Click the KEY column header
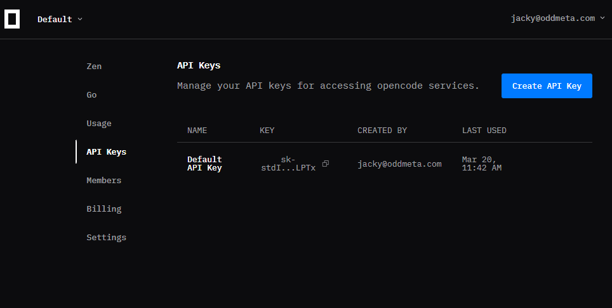612x308 pixels. [267, 131]
